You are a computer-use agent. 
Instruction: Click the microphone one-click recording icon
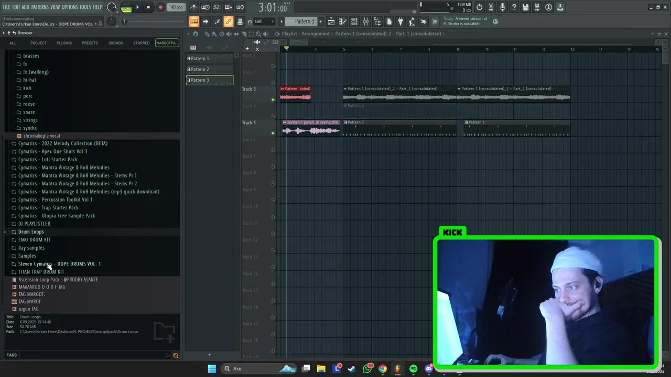point(502,7)
